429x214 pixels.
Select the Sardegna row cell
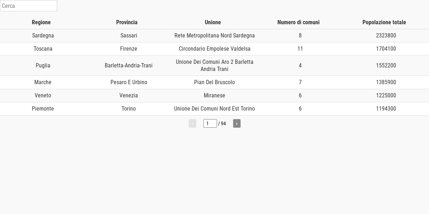[x=43, y=36]
